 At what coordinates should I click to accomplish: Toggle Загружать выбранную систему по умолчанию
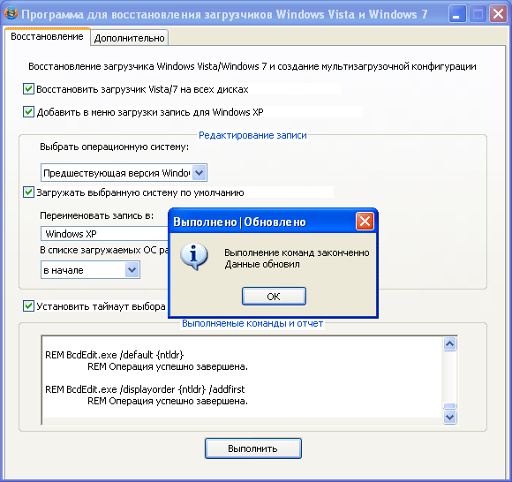point(28,192)
